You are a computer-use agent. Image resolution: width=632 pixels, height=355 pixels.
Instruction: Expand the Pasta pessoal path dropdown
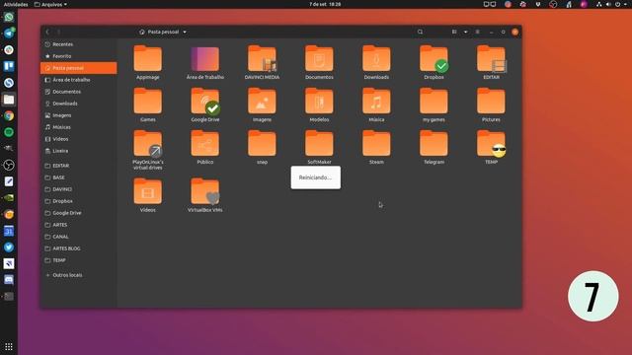coord(163,32)
